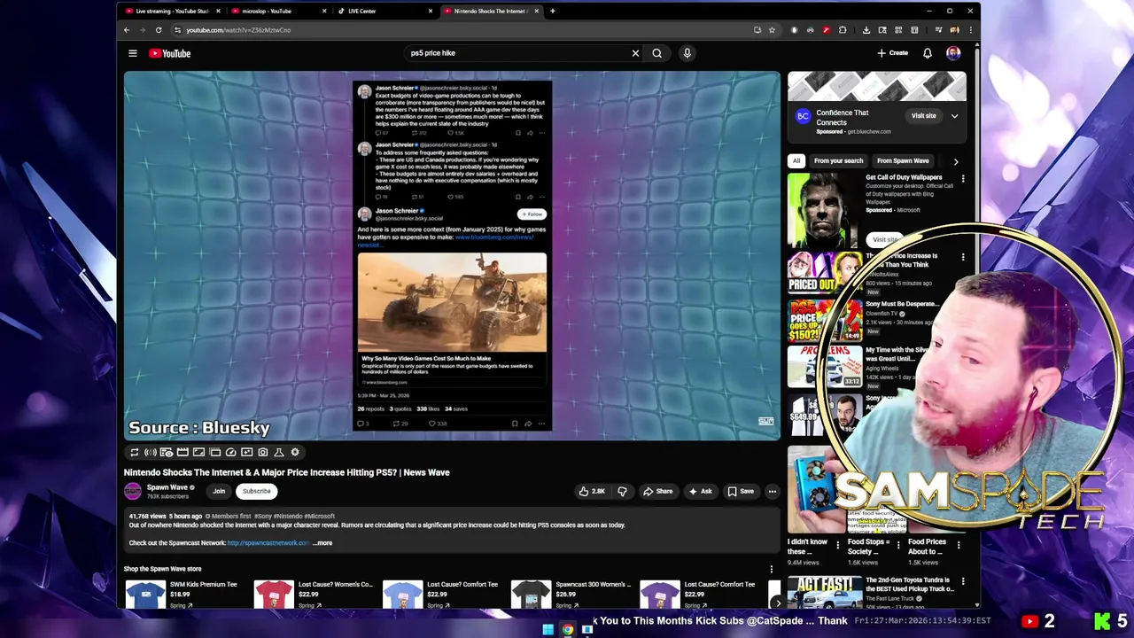Click the #Nintendo hashtag
The image size is (1134, 638).
tap(289, 516)
